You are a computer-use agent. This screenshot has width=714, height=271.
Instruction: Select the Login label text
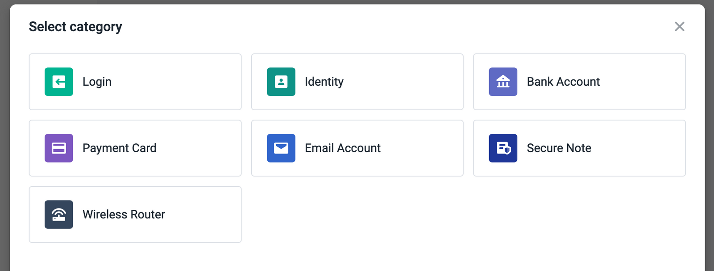tap(97, 82)
